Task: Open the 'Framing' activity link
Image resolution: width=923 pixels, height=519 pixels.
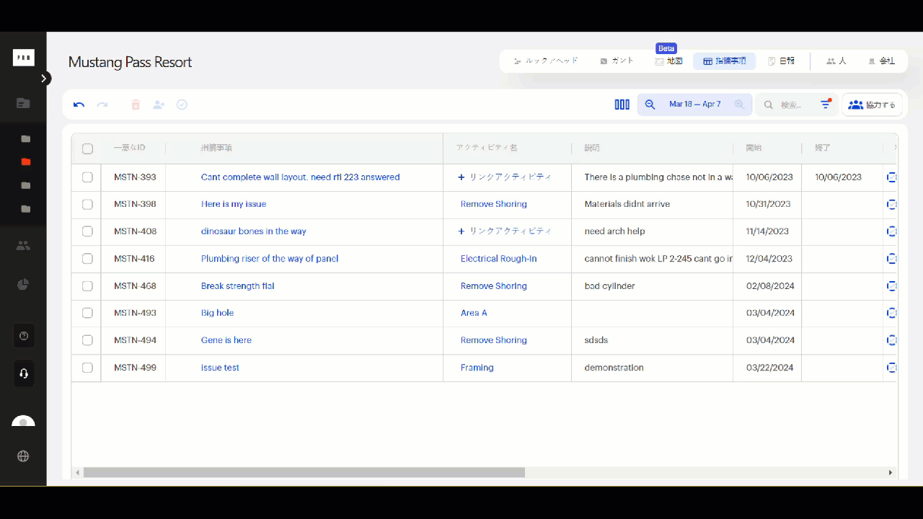Action: (477, 368)
